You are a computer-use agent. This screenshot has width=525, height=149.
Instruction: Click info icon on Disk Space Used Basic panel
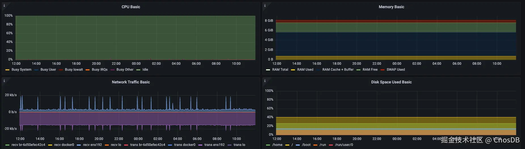click(265, 81)
